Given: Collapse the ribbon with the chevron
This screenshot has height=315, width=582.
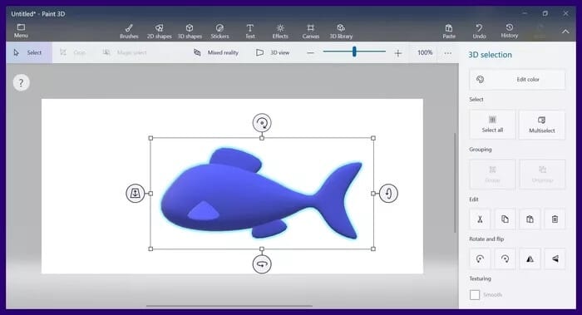Looking at the screenshot, I should point(565,32).
